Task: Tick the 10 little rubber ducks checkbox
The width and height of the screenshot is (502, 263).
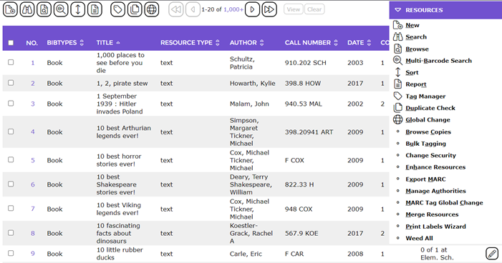Action: (x=11, y=253)
